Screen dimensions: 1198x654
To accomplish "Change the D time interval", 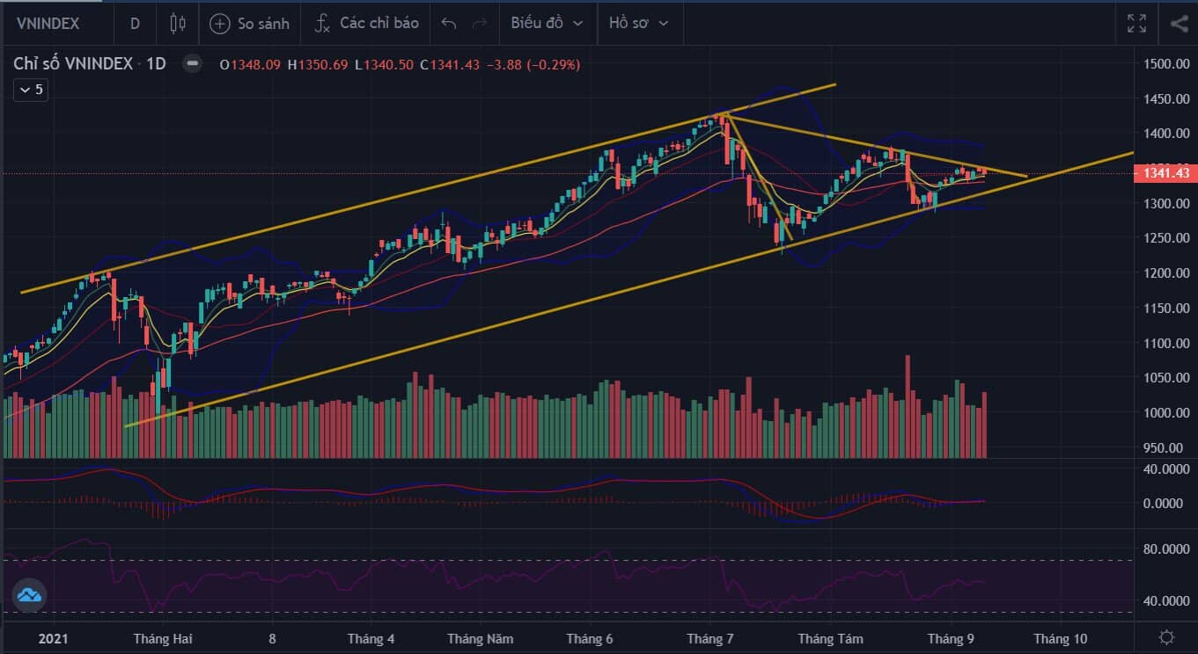I will pyautogui.click(x=135, y=23).
